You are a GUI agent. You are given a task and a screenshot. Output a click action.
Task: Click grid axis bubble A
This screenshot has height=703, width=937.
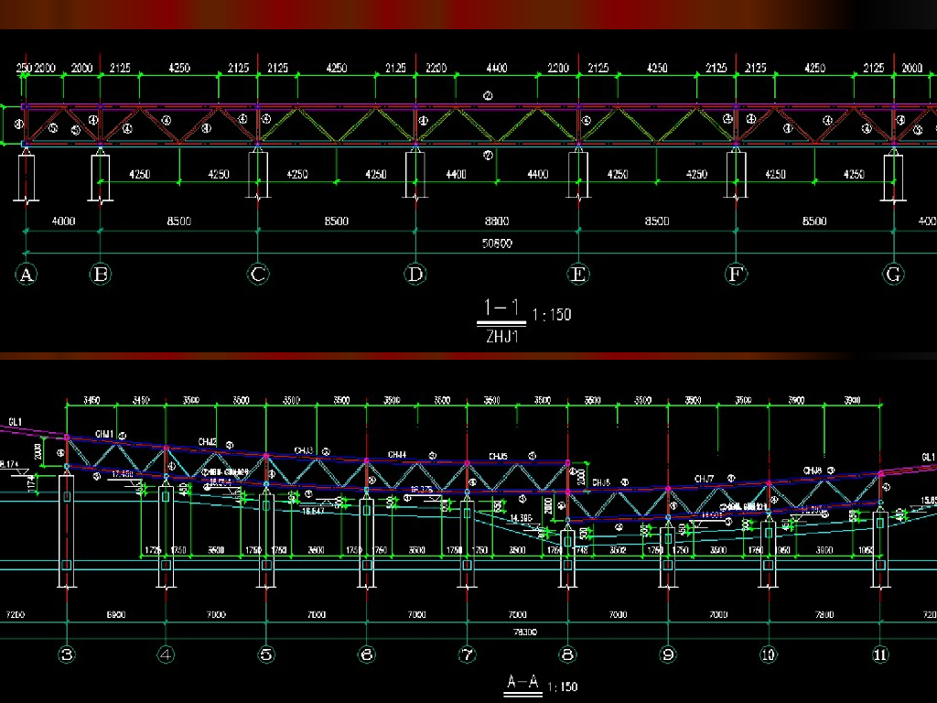coord(26,274)
